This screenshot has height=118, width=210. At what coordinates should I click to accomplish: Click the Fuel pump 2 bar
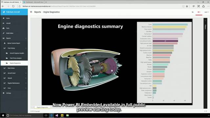point(168,34)
